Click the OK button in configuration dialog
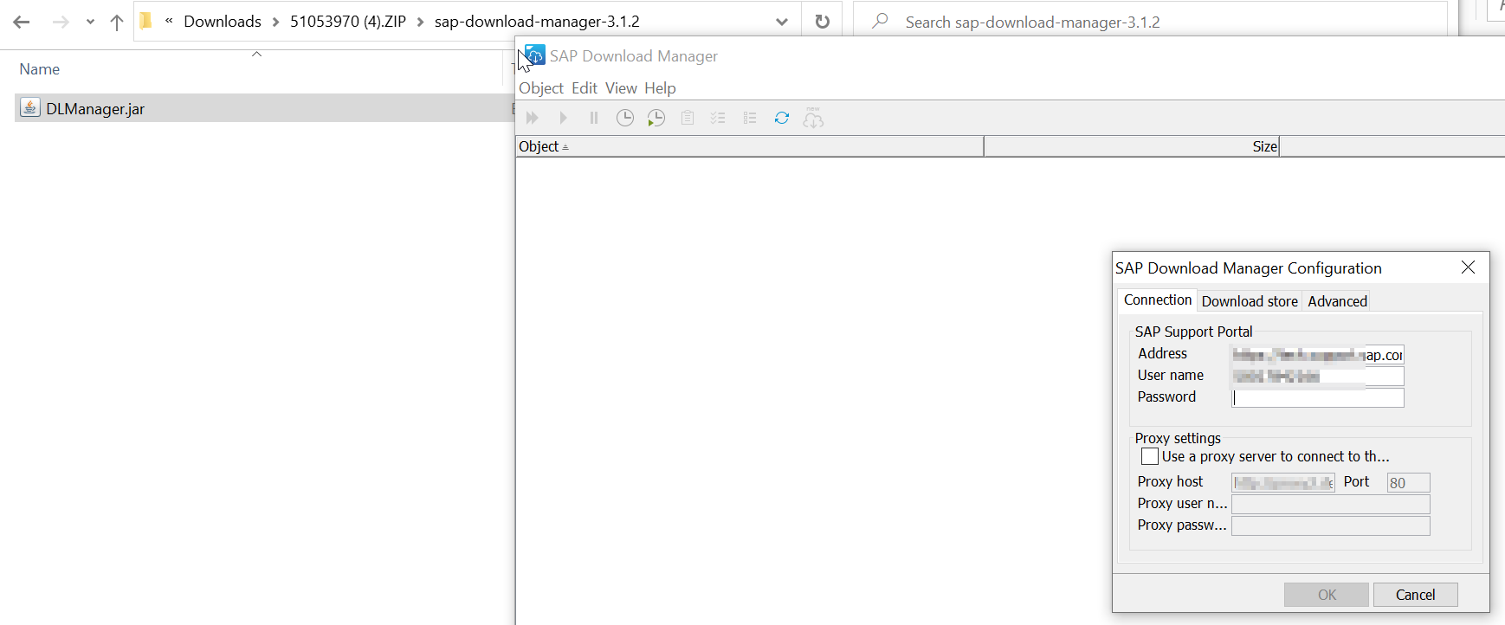Screen dimensions: 1505x625 (x=1327, y=595)
